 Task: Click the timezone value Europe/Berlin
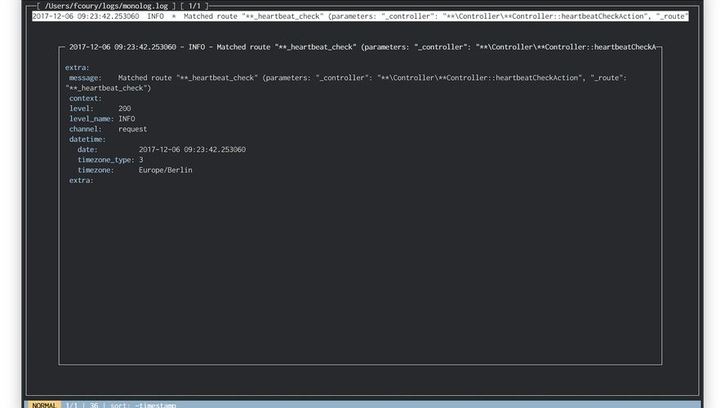click(x=166, y=171)
